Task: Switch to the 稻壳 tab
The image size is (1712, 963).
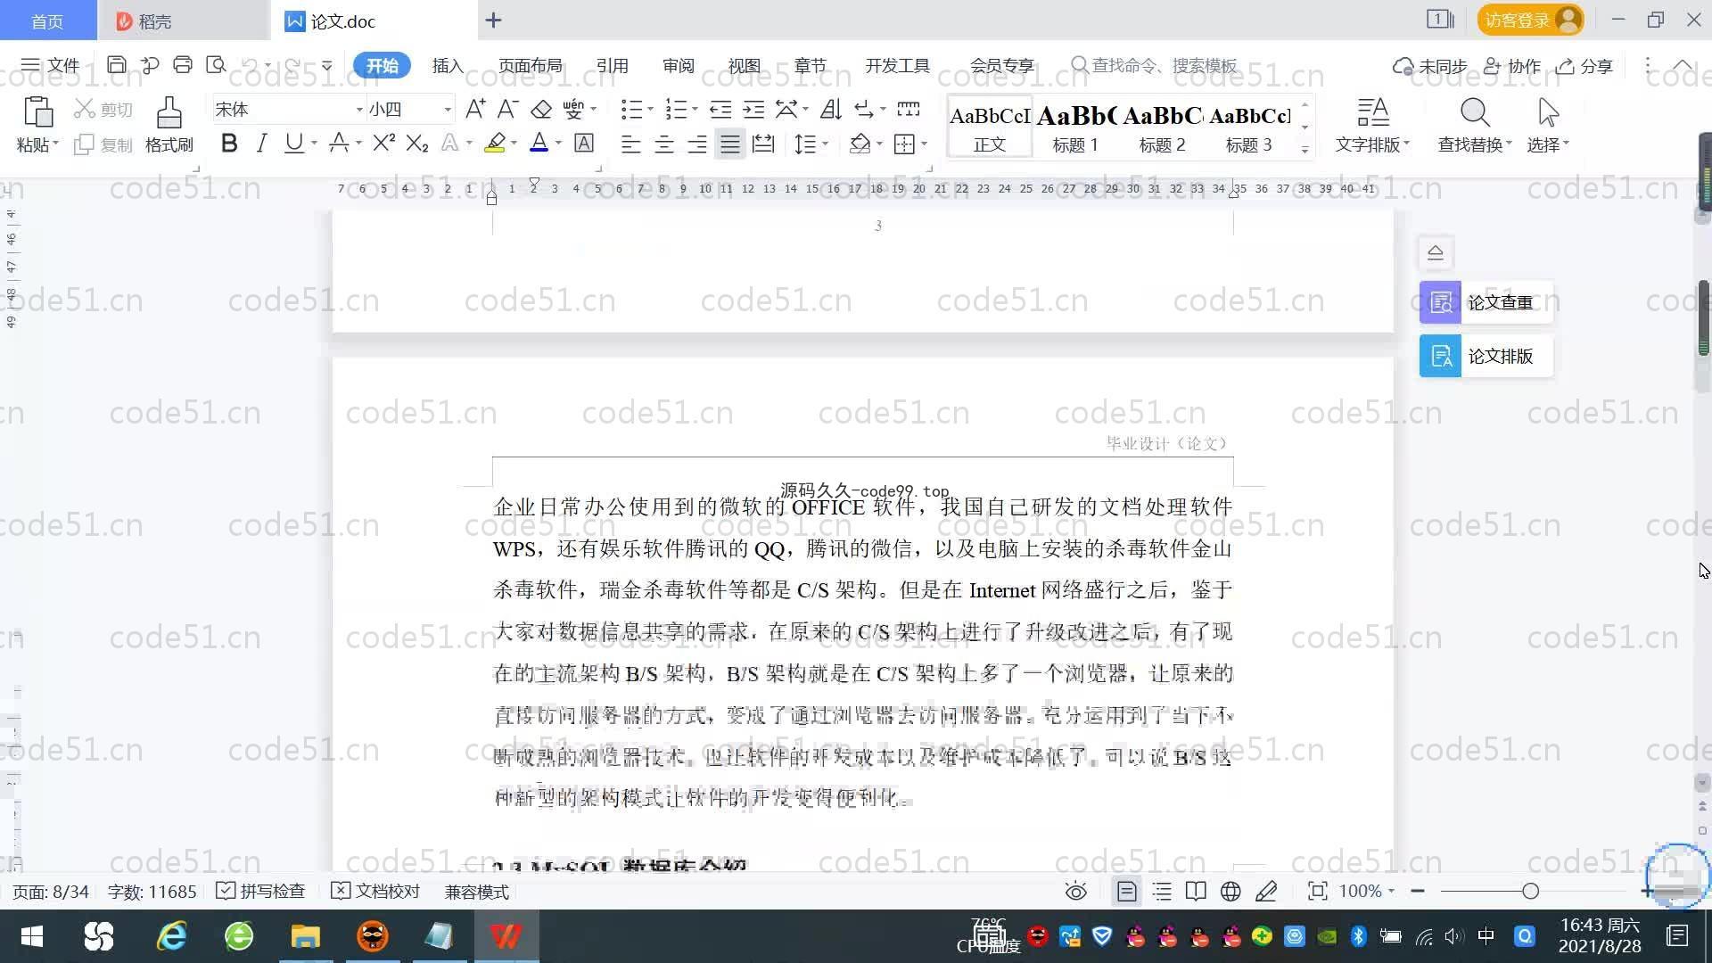Action: point(182,21)
